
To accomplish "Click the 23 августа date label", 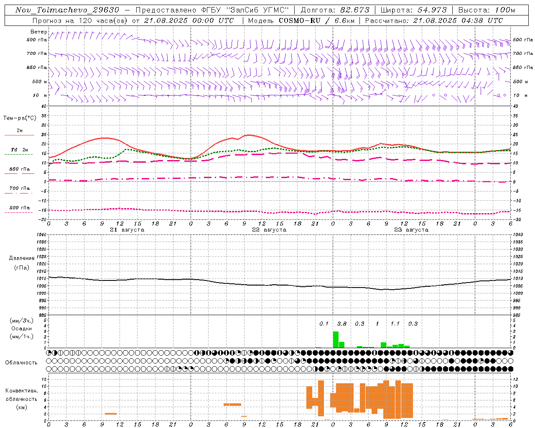I will click(411, 230).
